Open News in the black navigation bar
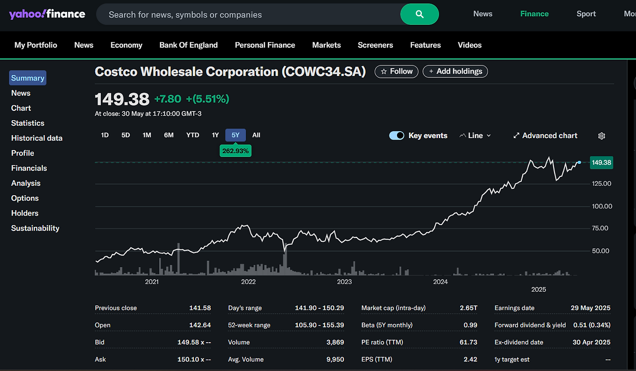This screenshot has width=636, height=371. (84, 45)
